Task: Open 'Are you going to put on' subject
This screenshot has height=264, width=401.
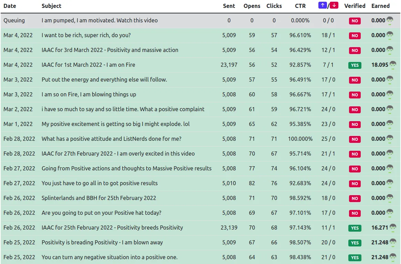Action: pyautogui.click(x=101, y=213)
